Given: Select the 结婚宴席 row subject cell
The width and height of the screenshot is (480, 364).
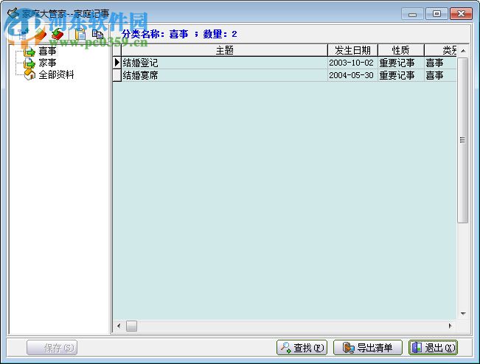Looking at the screenshot, I should (224, 75).
